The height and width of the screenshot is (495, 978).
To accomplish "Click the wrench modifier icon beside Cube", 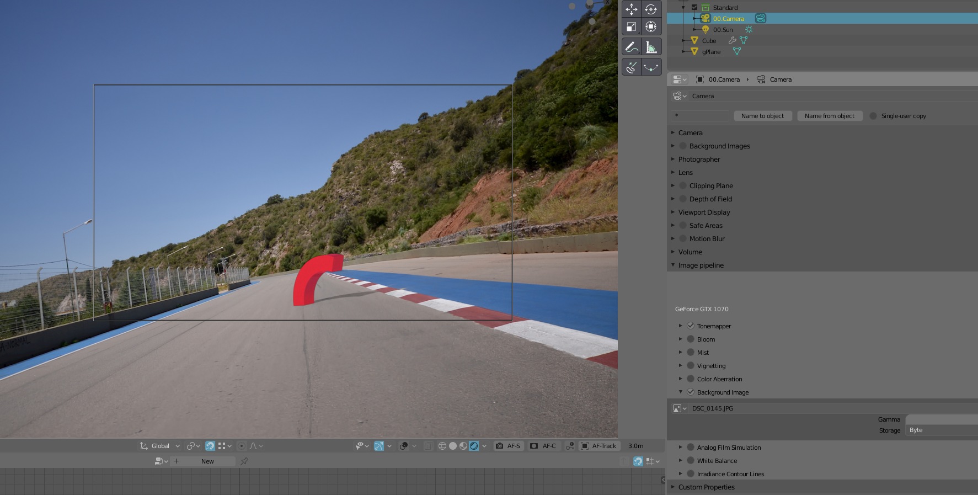I will pyautogui.click(x=732, y=40).
